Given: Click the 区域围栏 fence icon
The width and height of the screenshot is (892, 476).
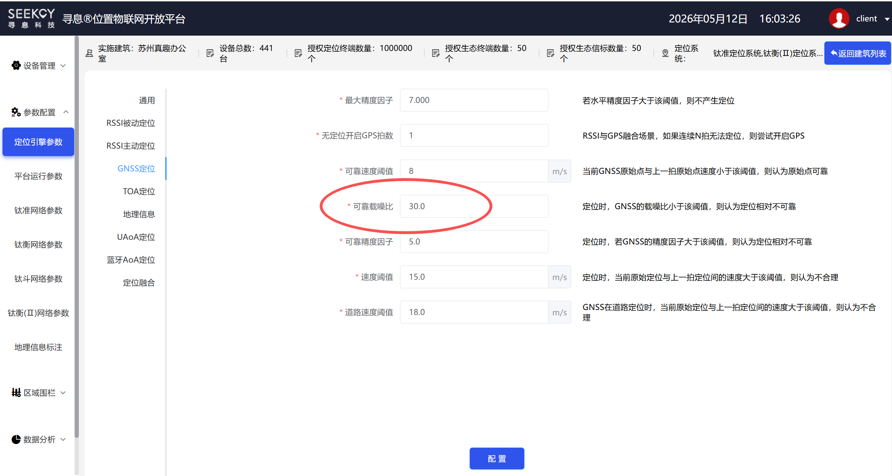Looking at the screenshot, I should click(x=16, y=392).
